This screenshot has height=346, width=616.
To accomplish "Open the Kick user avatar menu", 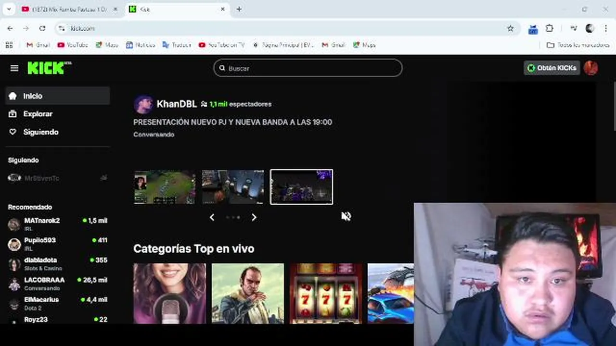I will pos(590,68).
